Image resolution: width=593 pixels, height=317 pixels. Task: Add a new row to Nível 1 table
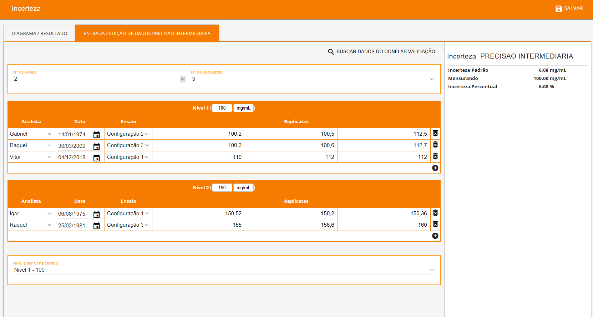(435, 168)
